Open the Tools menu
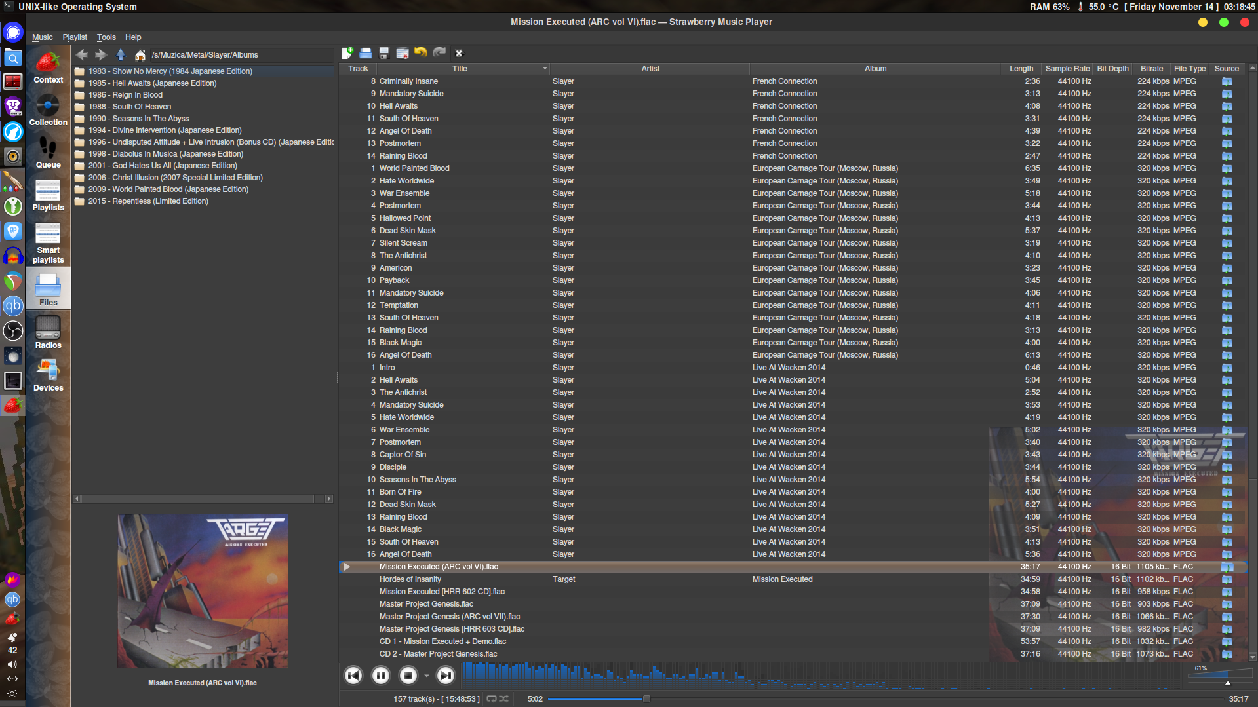Viewport: 1258px width, 707px height. pos(106,37)
